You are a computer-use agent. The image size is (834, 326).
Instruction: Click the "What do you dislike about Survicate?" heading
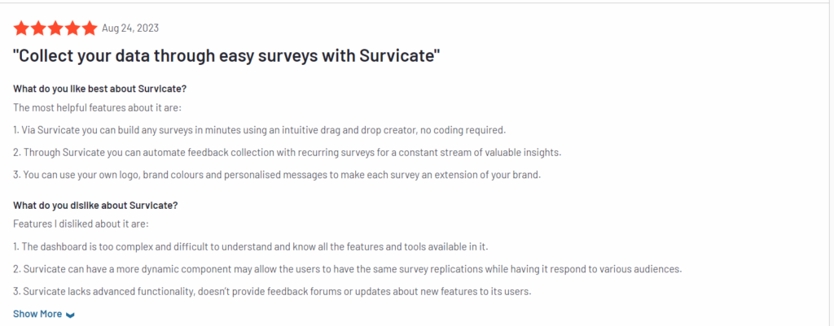[95, 205]
